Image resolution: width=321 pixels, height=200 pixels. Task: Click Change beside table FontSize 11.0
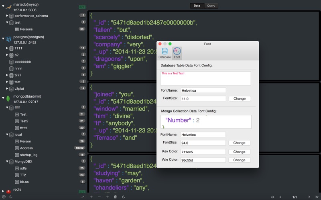point(240,98)
